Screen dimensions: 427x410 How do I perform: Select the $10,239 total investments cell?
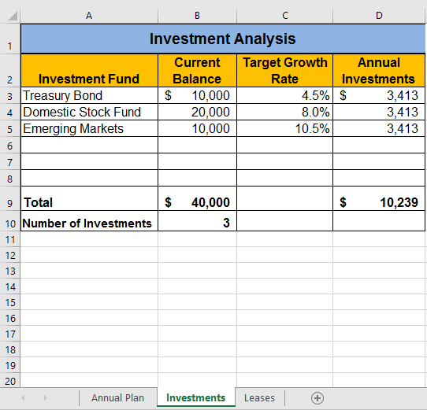pyautogui.click(x=379, y=198)
